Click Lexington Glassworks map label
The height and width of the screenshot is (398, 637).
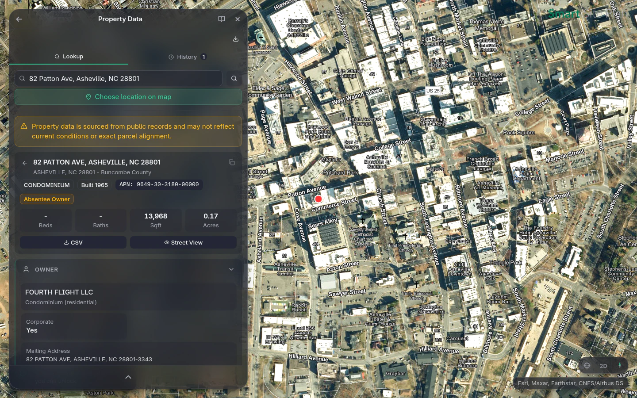point(431,309)
